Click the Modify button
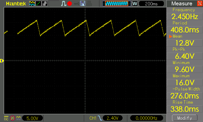203x122 pixels. pyautogui.click(x=184, y=118)
